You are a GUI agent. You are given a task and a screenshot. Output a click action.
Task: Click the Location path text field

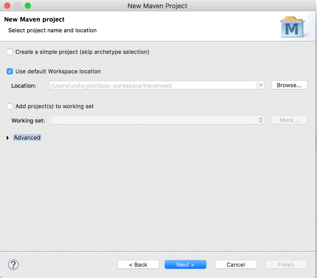pyautogui.click(x=153, y=85)
